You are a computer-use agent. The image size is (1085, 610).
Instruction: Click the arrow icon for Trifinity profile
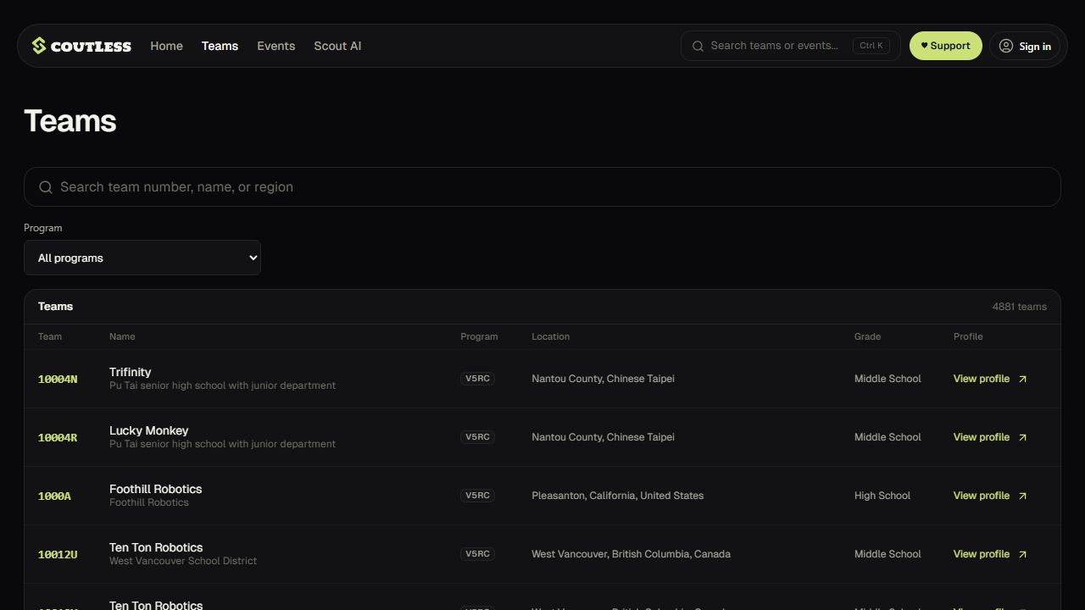point(1022,379)
